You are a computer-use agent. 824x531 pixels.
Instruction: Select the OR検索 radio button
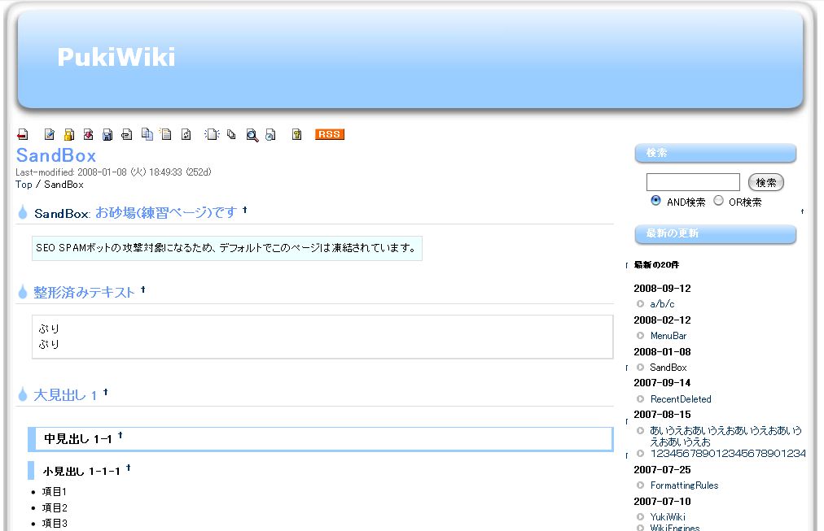[718, 201]
